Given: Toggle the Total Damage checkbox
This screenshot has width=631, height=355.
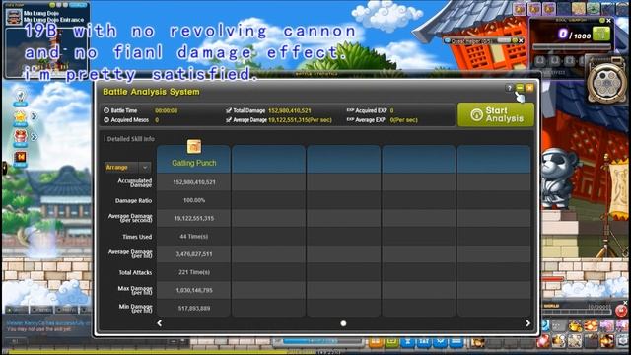Looking at the screenshot, I should (229, 110).
